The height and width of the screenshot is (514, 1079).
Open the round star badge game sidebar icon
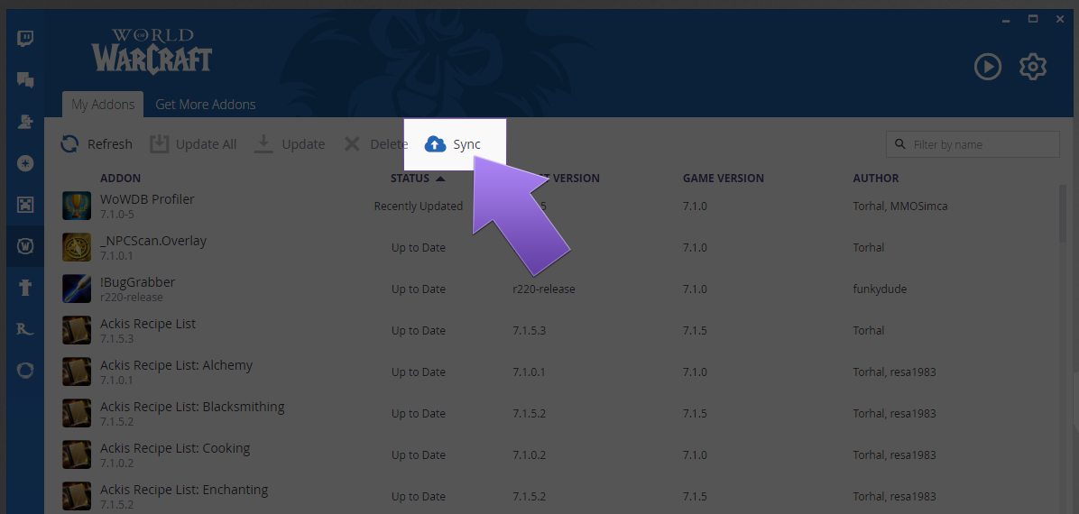(25, 163)
